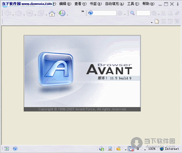Go to the Home page icon
Viewport: 182px width, 153px height.
tap(52, 13)
